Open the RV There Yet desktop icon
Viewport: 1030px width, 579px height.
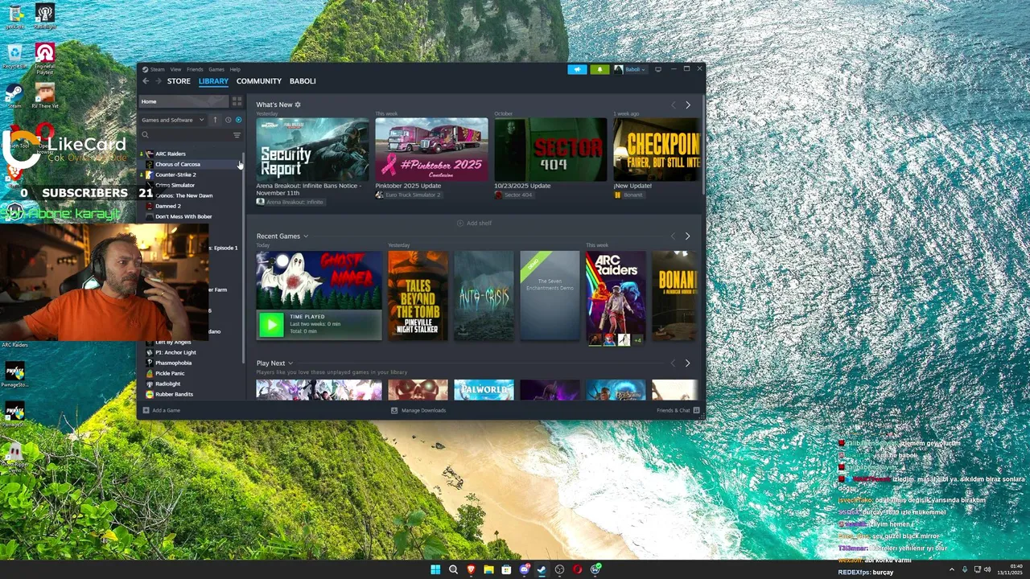coord(45,96)
